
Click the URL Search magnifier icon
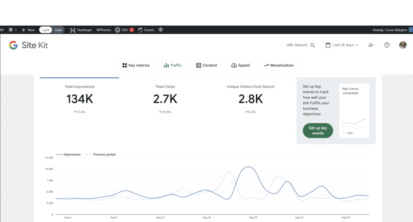click(313, 45)
